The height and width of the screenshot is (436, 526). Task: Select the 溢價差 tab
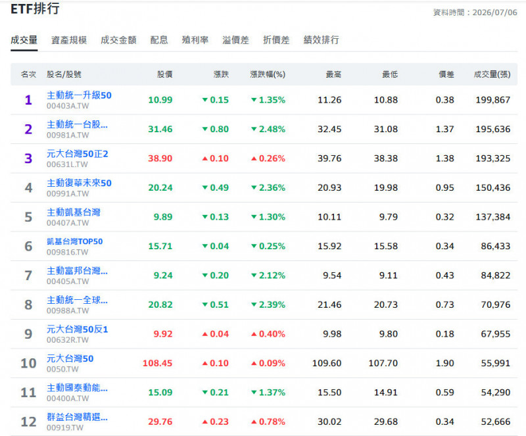(235, 40)
